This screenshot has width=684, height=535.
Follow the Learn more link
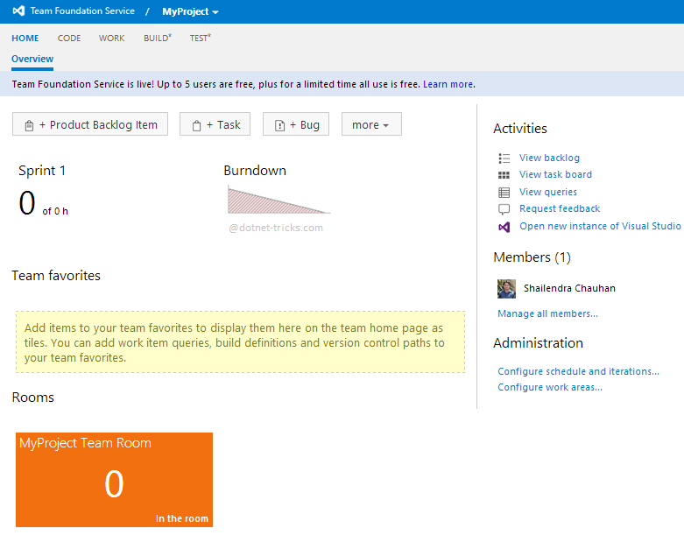point(448,85)
